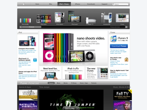The width and height of the screenshot is (147, 110).
Task: Open the Compare now link
Action: click(23, 54)
